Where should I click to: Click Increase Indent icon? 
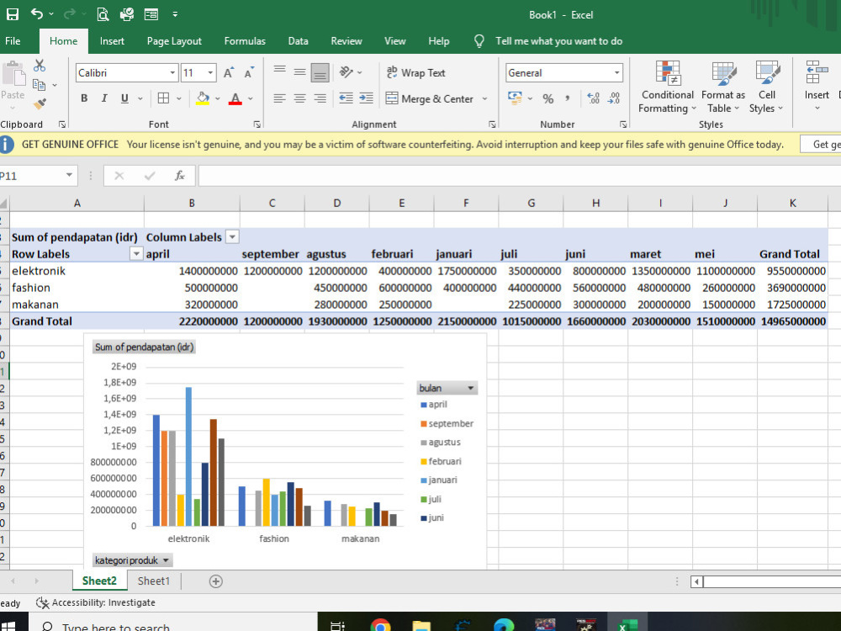[367, 98]
